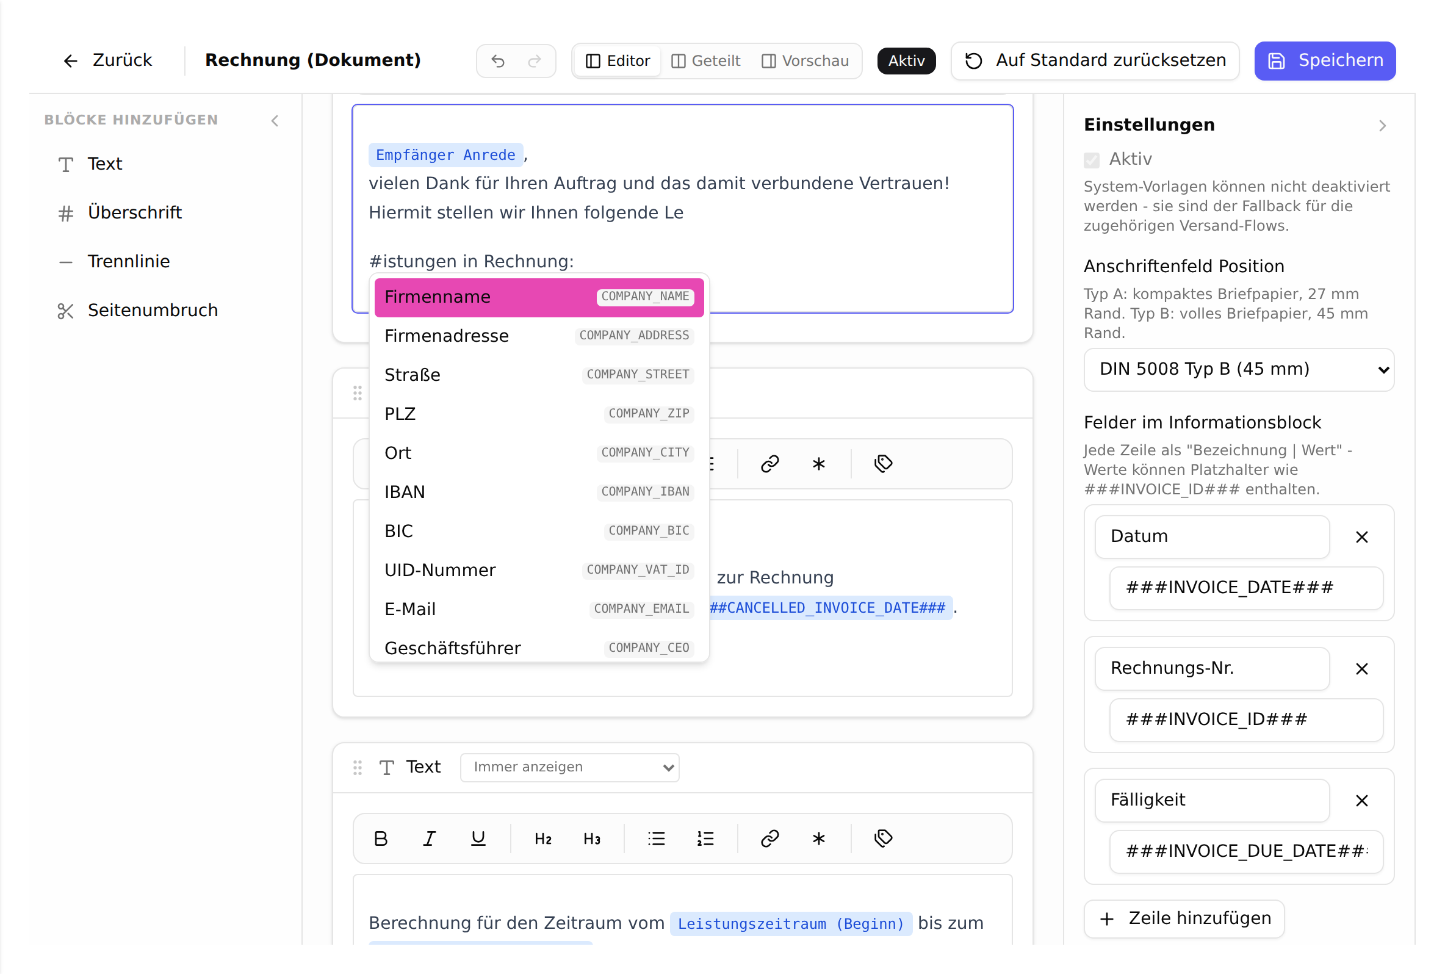The width and height of the screenshot is (1445, 974).
Task: Click the undo arrow icon
Action: click(497, 61)
